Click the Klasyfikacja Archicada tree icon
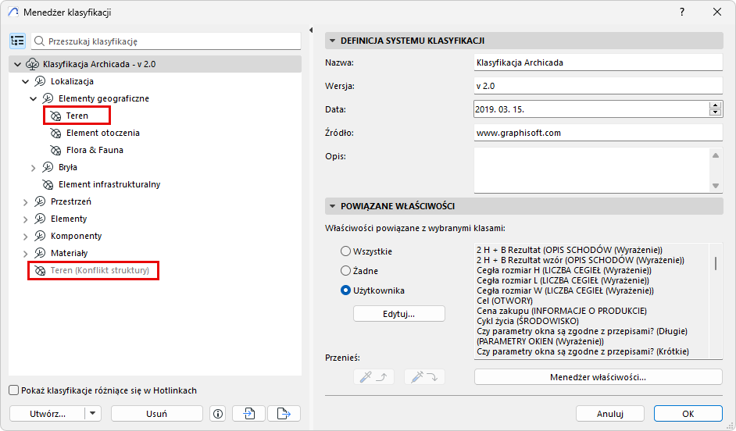This screenshot has height=431, width=736. (x=32, y=64)
